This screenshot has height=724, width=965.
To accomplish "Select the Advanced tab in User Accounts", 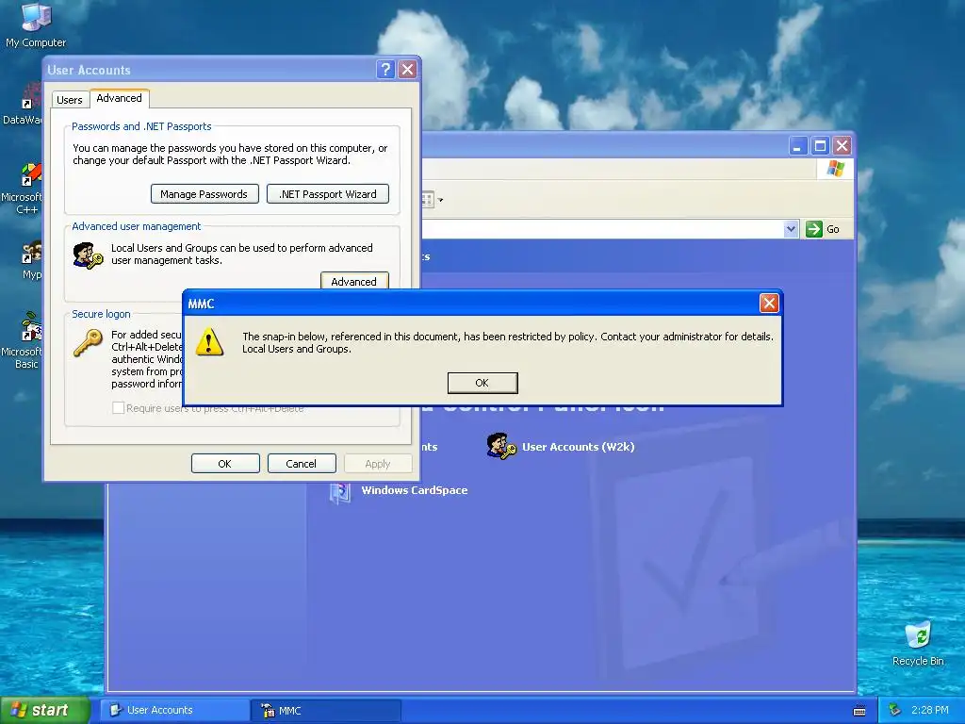I will pyautogui.click(x=120, y=98).
